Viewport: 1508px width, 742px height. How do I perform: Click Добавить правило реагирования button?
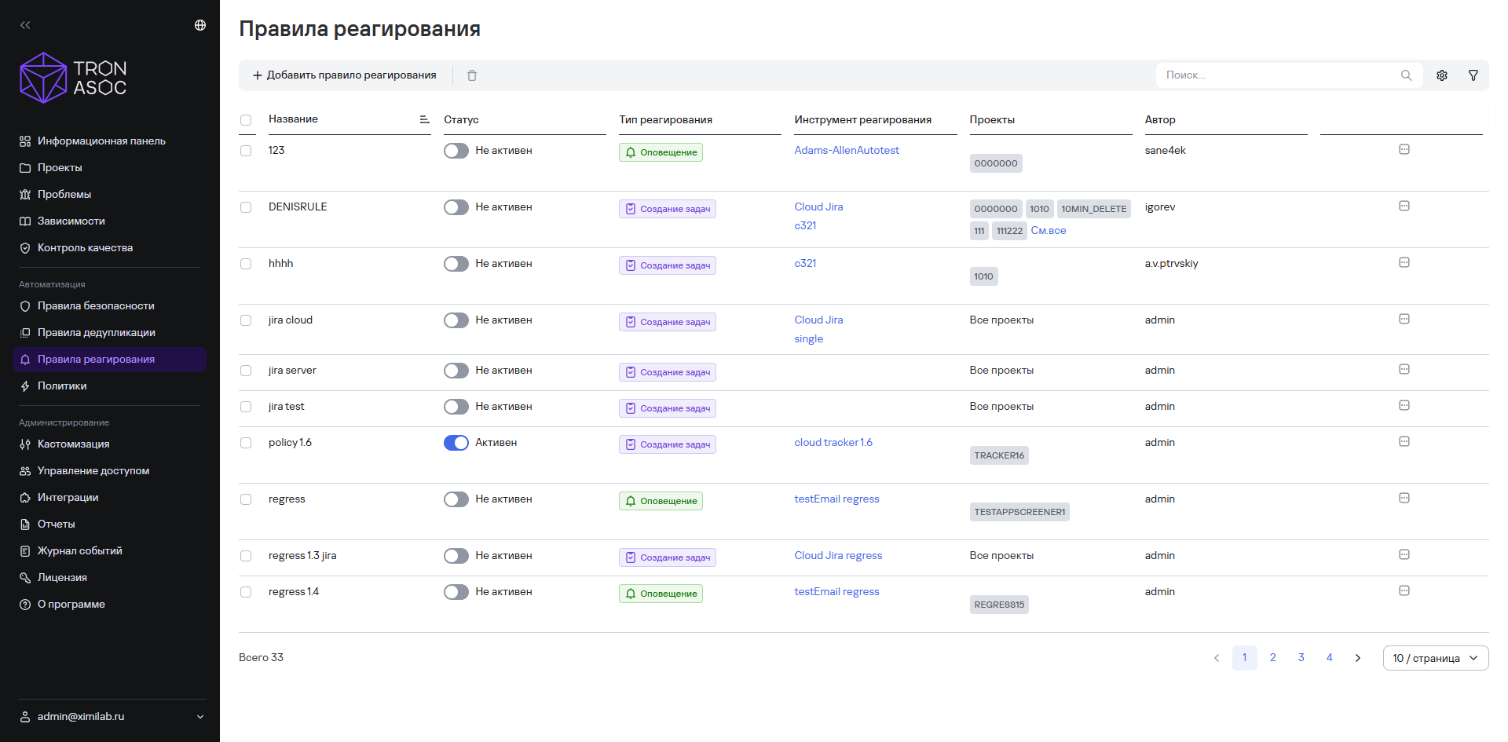click(x=344, y=75)
